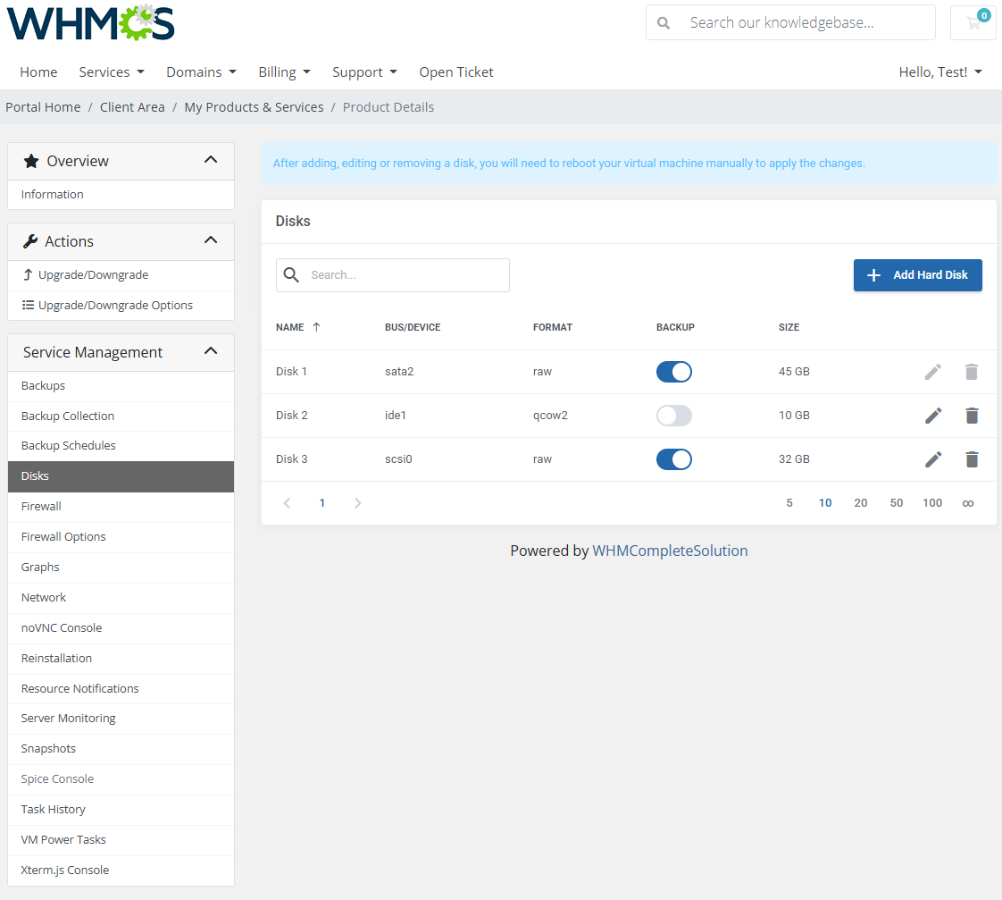The width and height of the screenshot is (1002, 900).
Task: Go to My Products & Services breadcrumb
Action: pyautogui.click(x=254, y=107)
